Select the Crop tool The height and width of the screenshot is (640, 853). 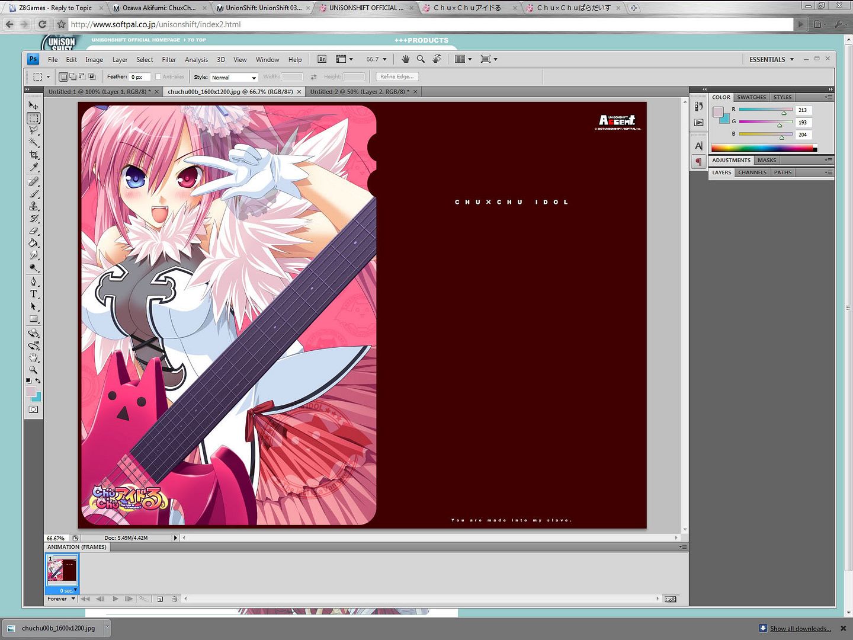34,155
